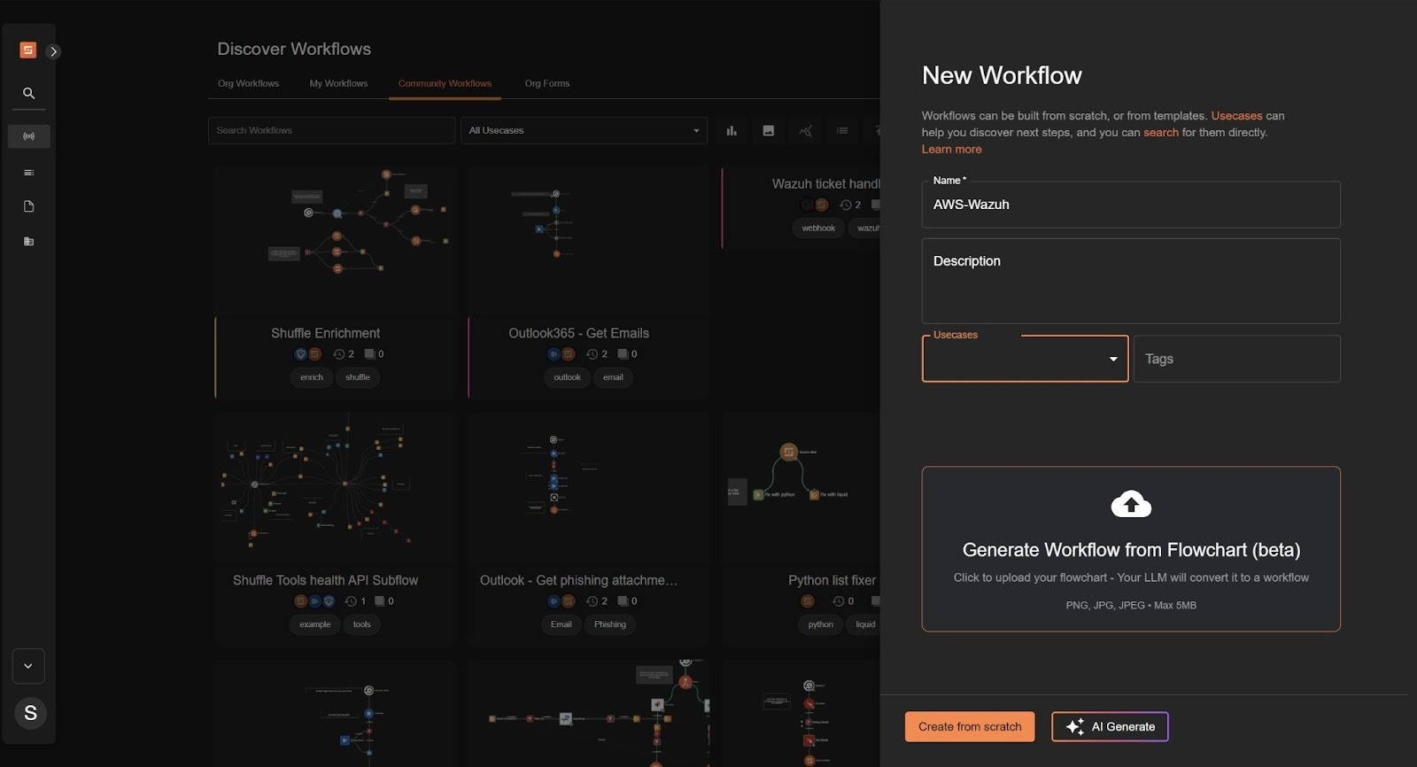This screenshot has width=1417, height=767.
Task: Click the 'webhook' tag chip
Action: (x=818, y=229)
